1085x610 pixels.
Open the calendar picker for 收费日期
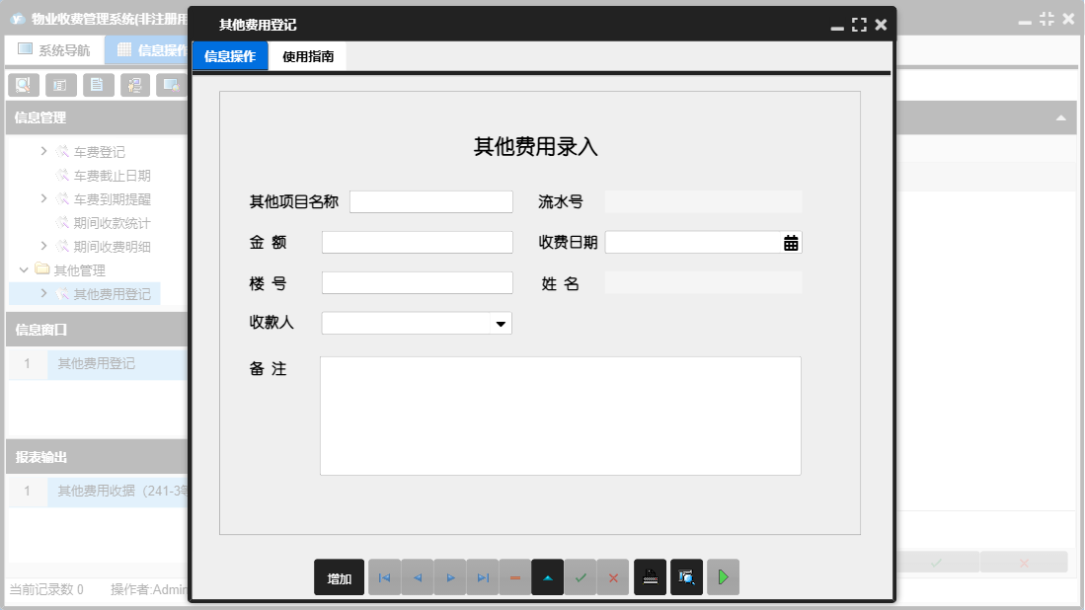point(791,242)
